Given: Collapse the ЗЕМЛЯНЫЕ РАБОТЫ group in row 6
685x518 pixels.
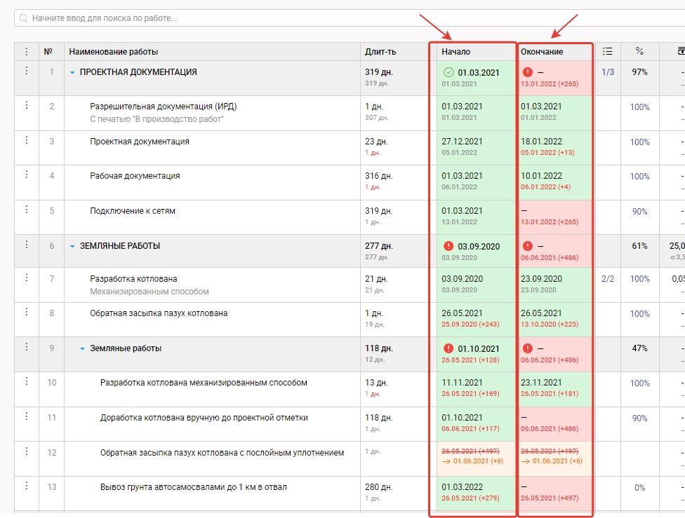Looking at the screenshot, I should [x=72, y=246].
